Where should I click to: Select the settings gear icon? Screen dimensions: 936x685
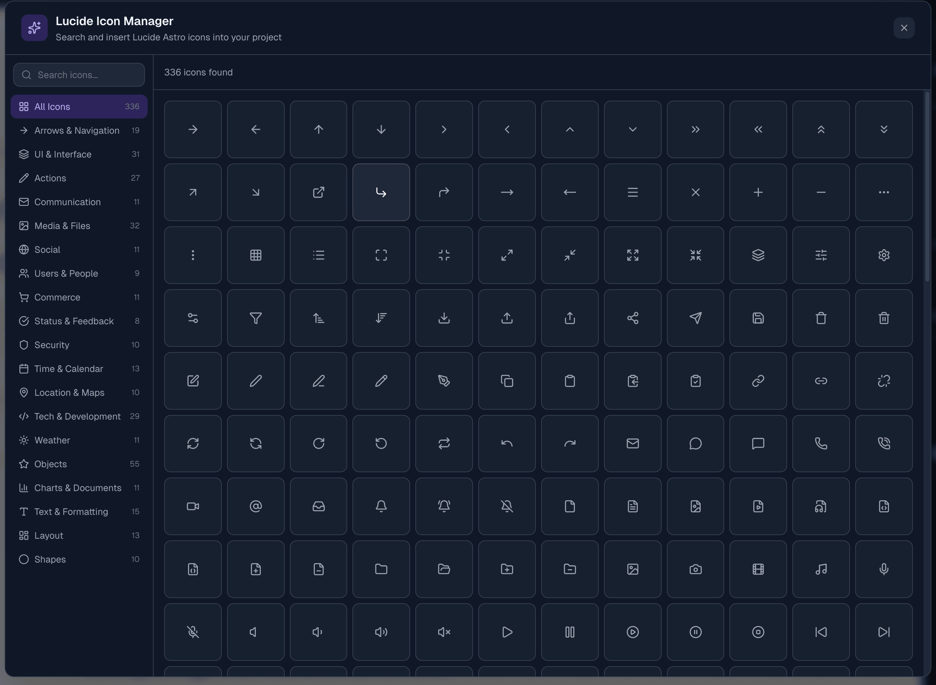coord(884,255)
